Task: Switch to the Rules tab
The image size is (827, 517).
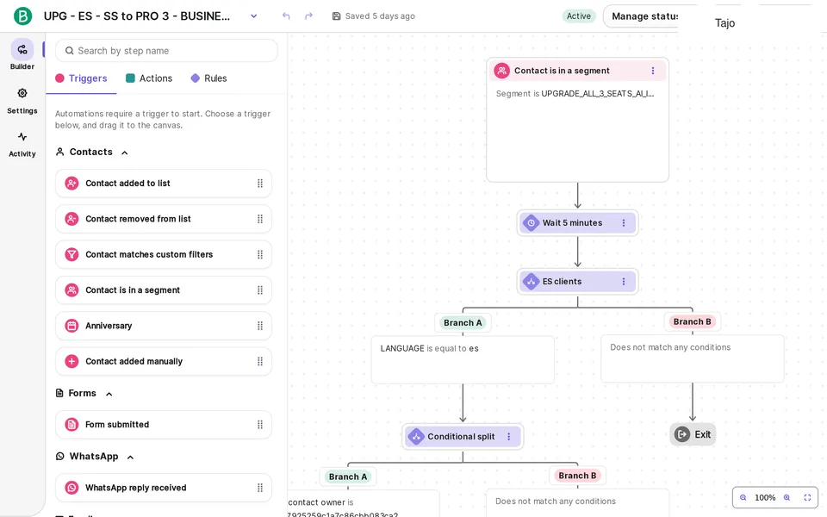Action: tap(208, 78)
